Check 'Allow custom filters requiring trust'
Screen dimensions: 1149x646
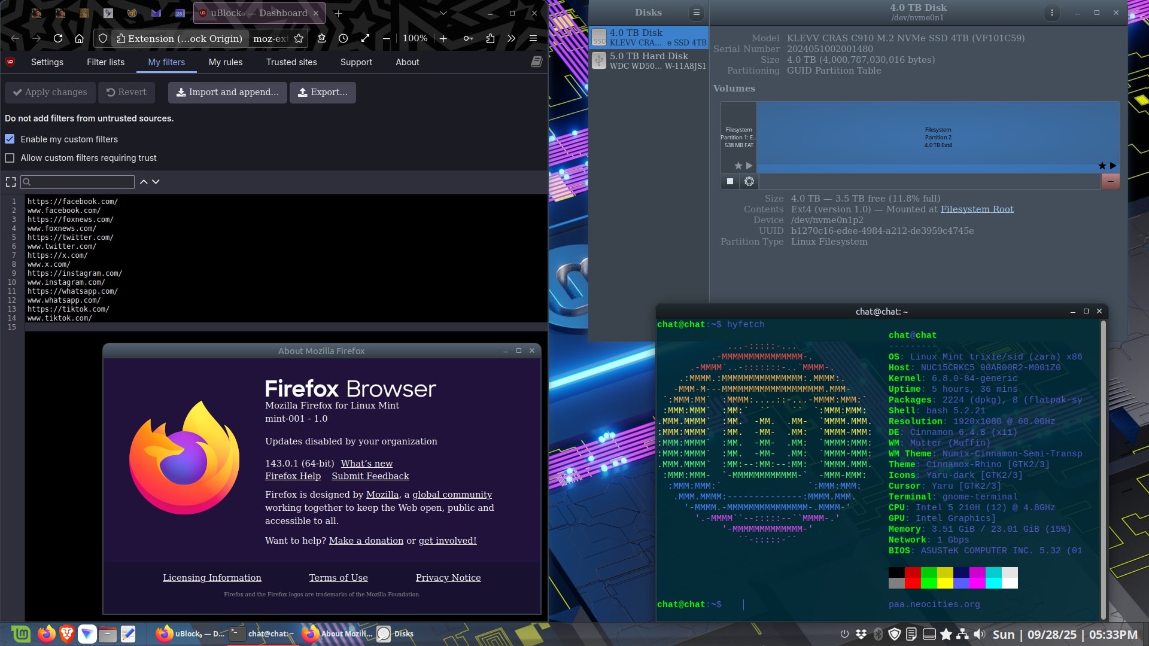point(10,158)
